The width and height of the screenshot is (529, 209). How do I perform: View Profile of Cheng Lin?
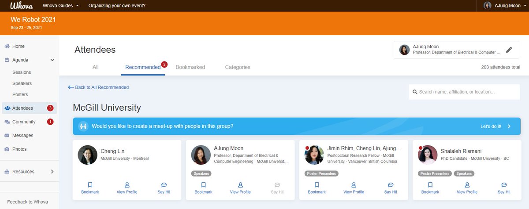(127, 188)
